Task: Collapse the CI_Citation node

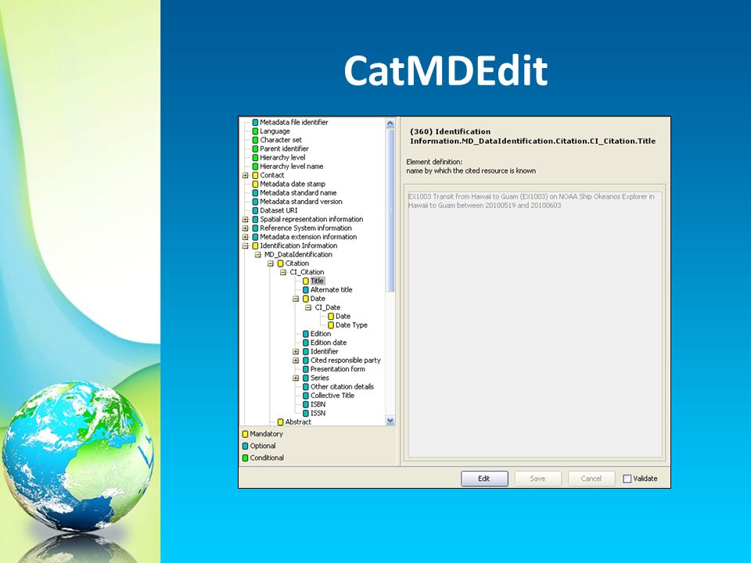Action: coord(283,272)
